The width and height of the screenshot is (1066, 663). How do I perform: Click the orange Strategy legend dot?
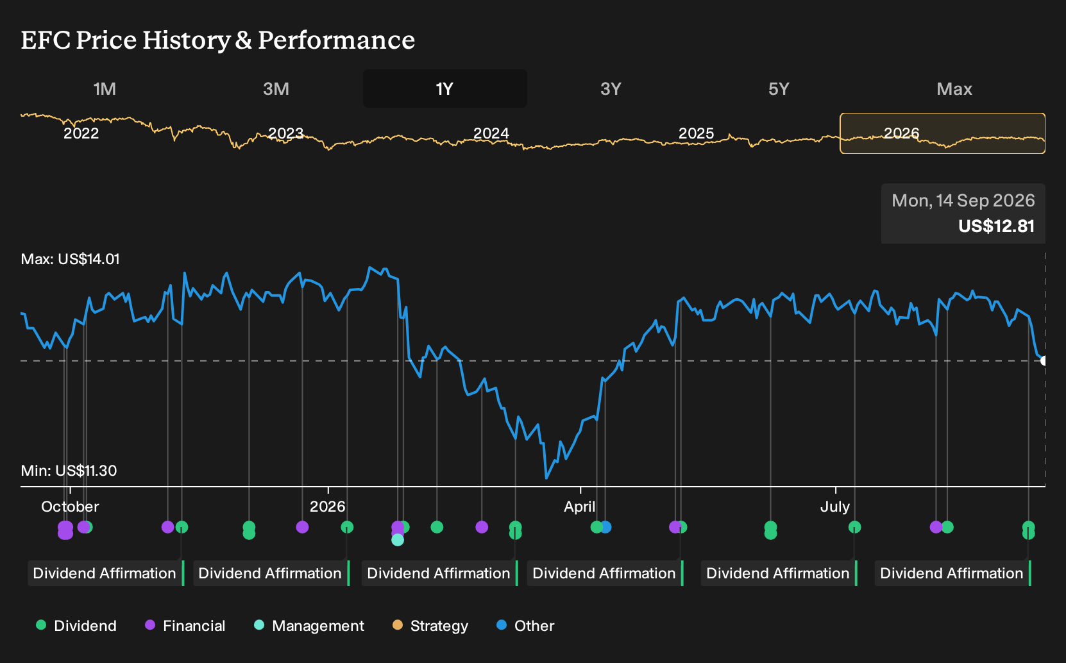coord(398,625)
